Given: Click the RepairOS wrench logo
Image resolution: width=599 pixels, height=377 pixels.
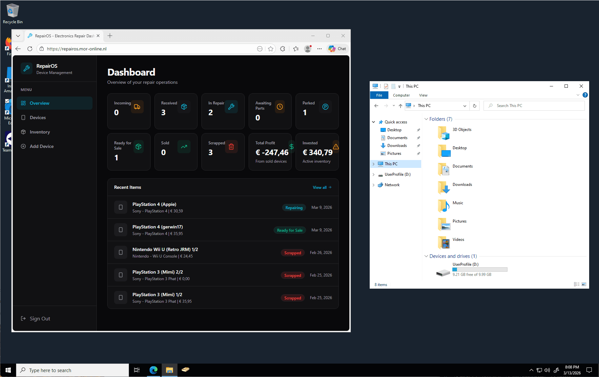Looking at the screenshot, I should [26, 68].
